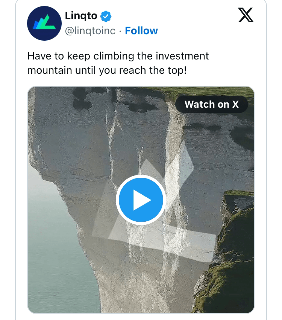Click the word "Follow" beside the handle
This screenshot has width=282, height=320.
[141, 31]
